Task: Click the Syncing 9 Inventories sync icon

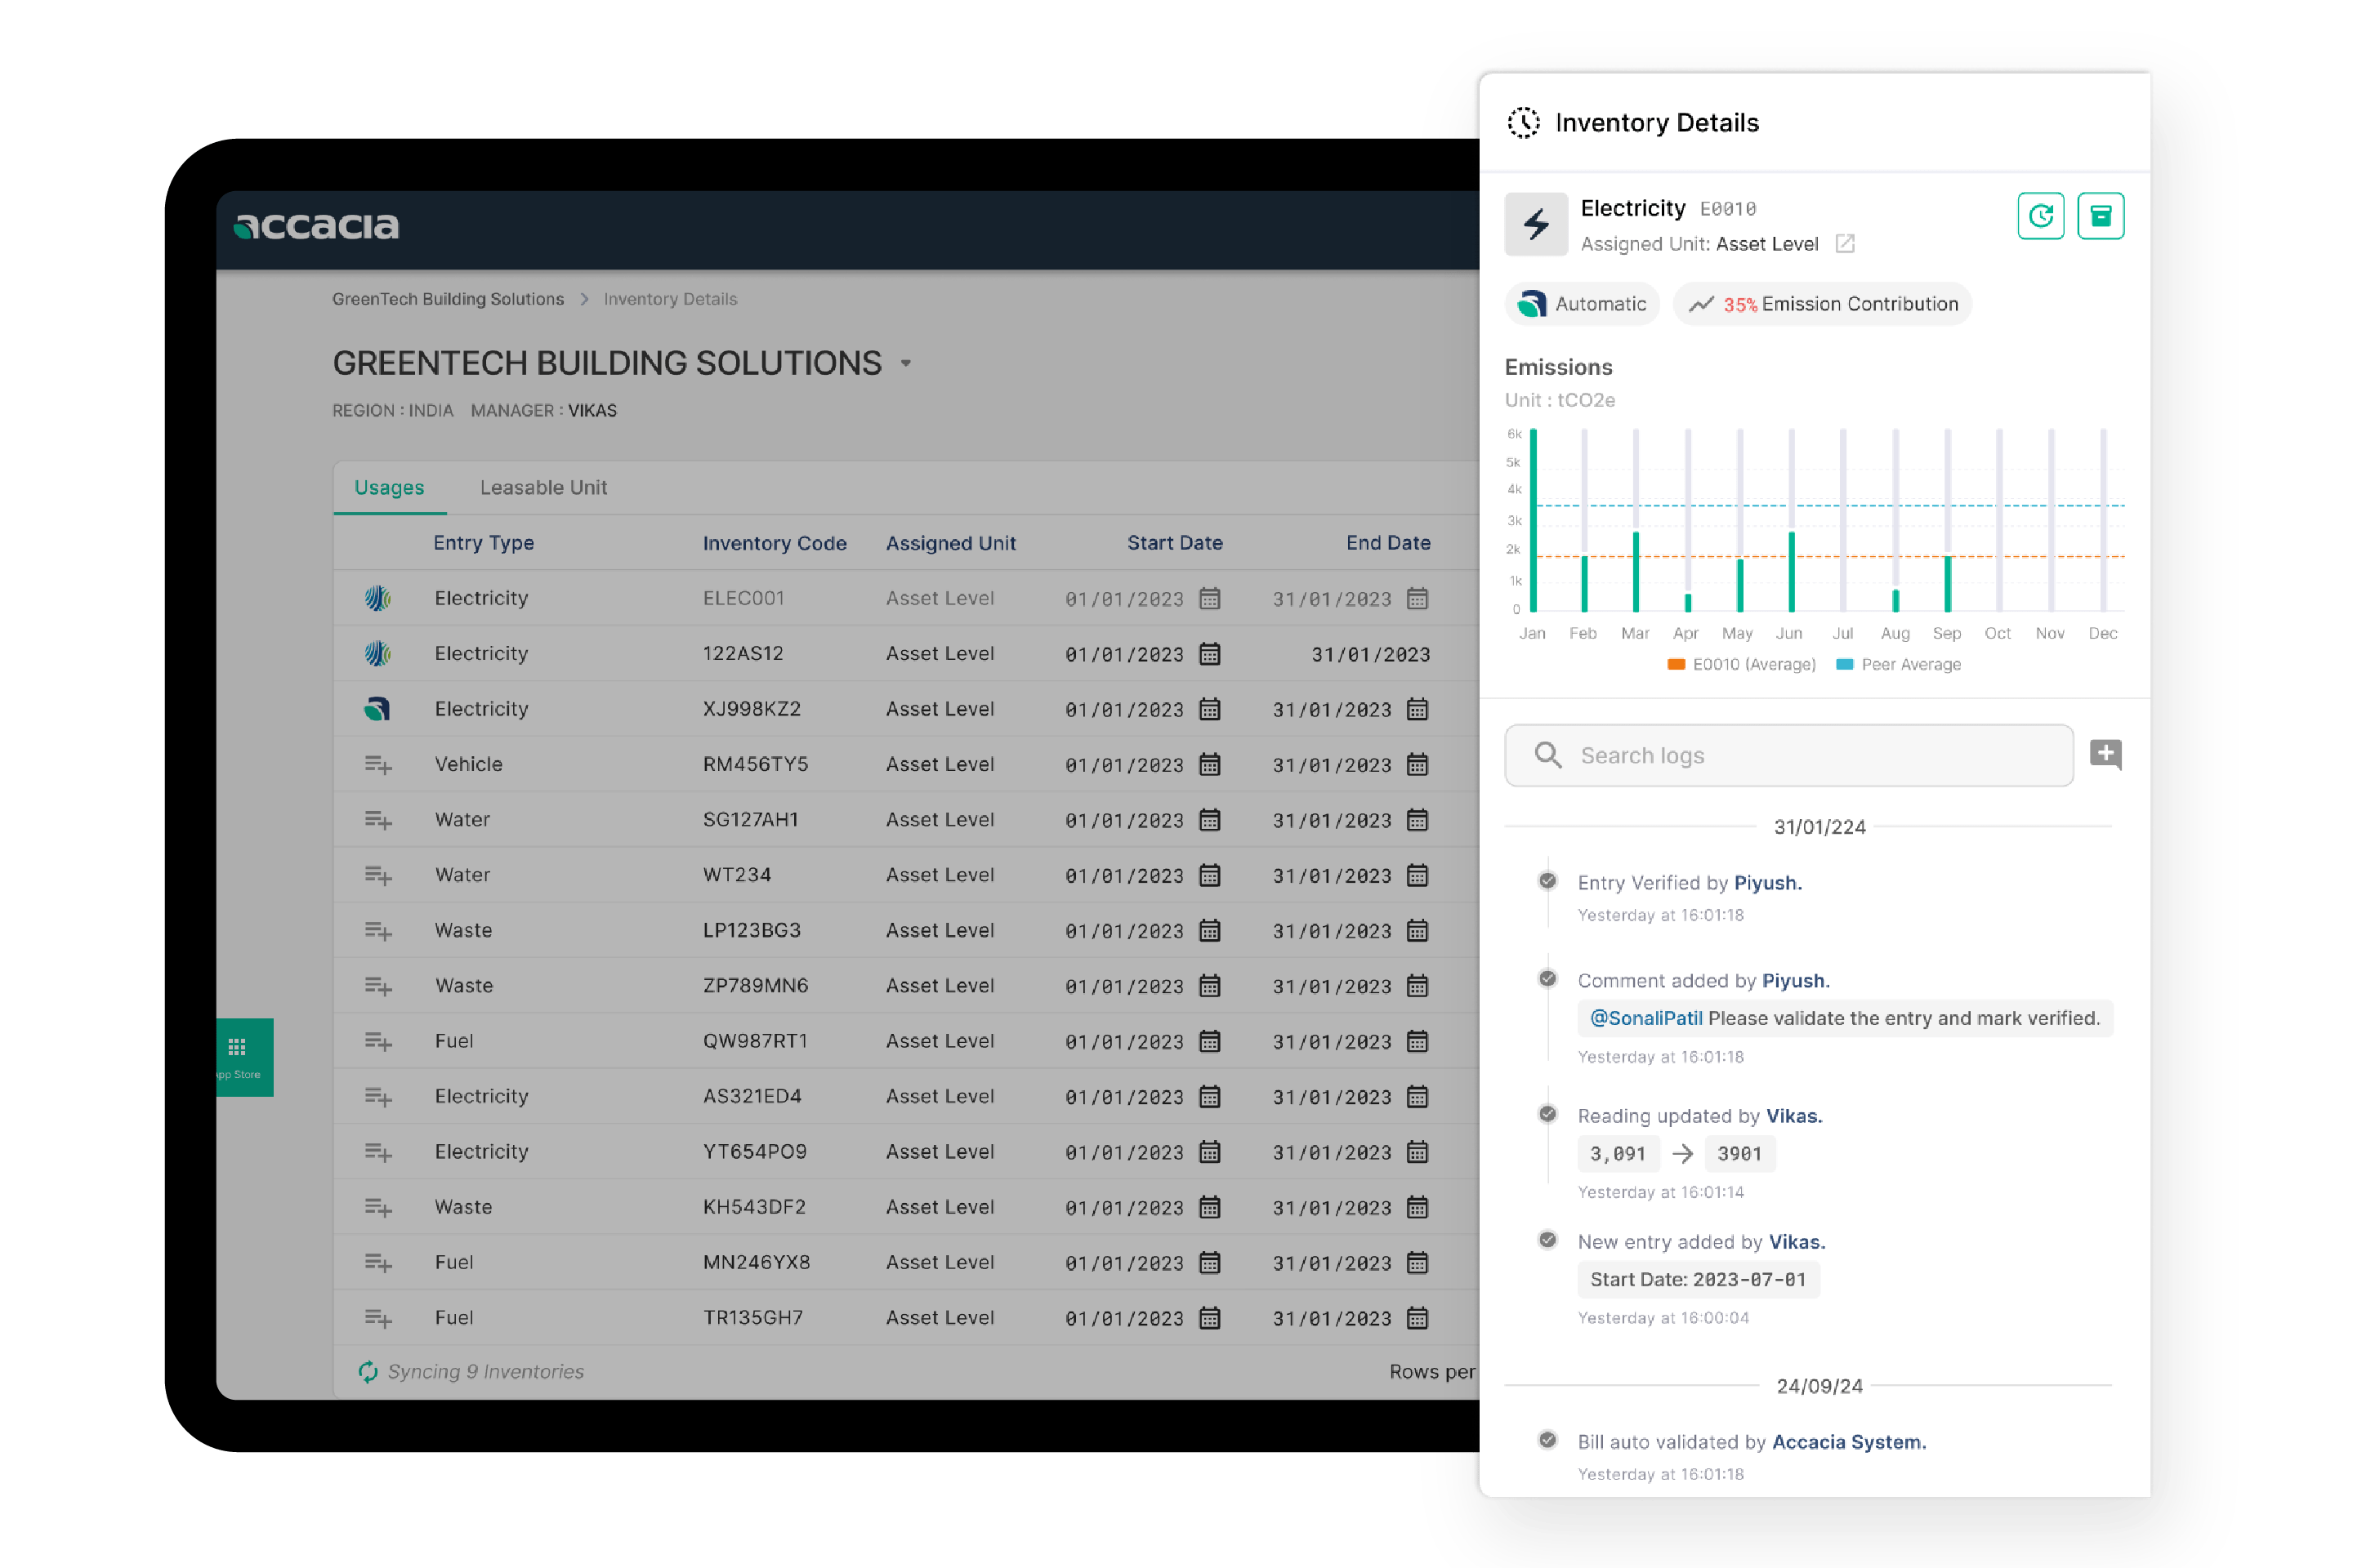Action: click(368, 1371)
